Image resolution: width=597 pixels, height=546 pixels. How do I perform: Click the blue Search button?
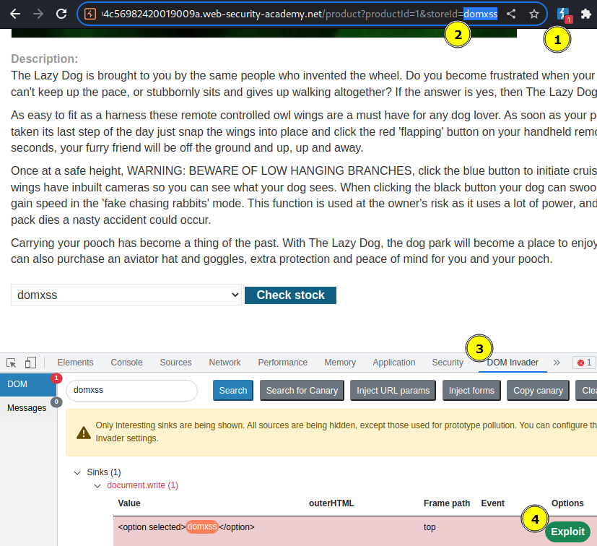(233, 390)
